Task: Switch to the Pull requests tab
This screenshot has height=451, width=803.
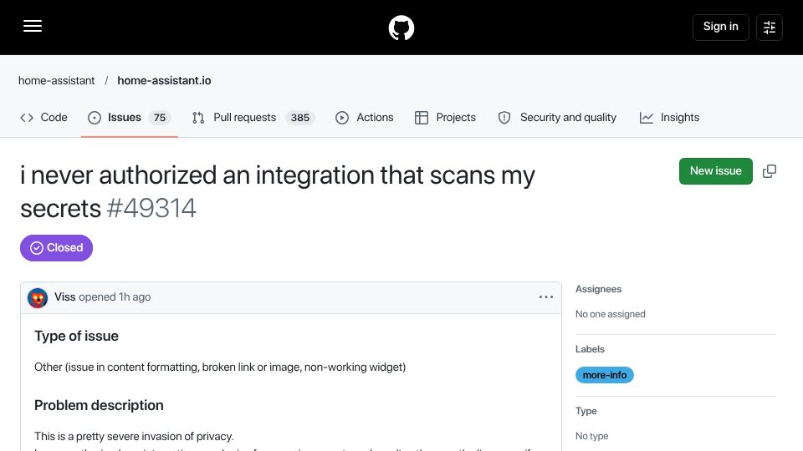Action: [x=253, y=118]
